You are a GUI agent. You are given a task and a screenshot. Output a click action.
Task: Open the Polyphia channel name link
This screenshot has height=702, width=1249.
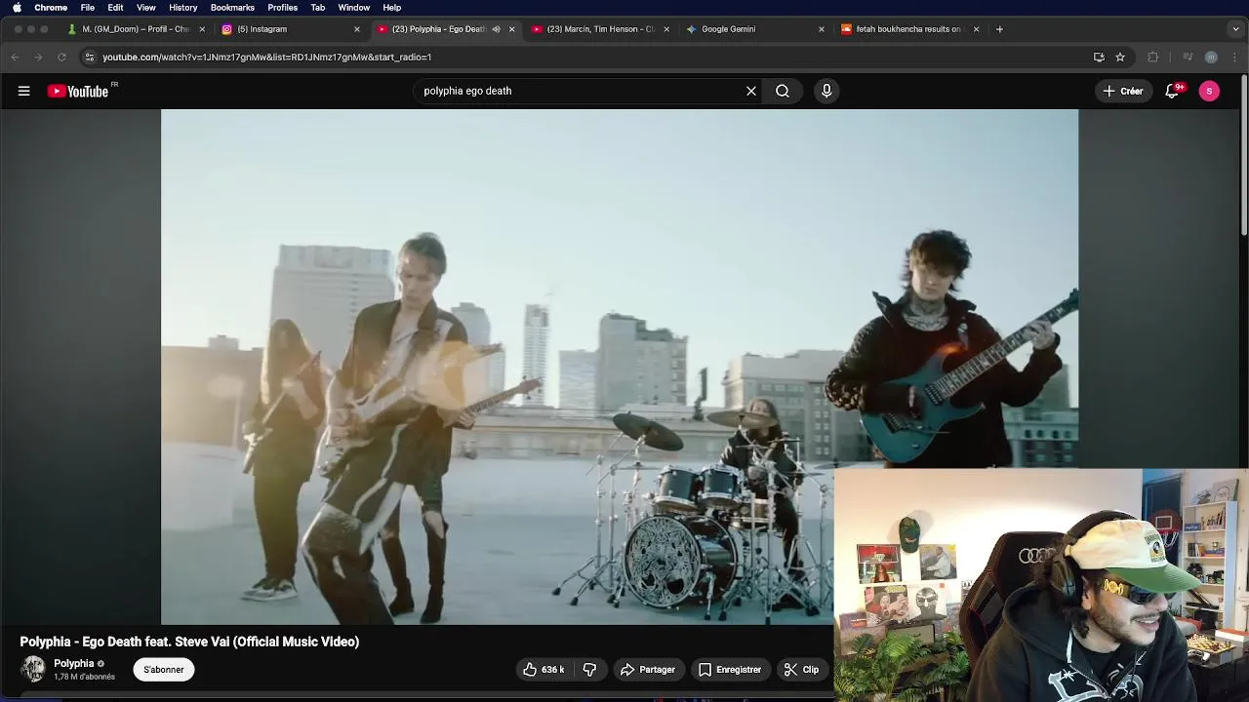pos(74,663)
